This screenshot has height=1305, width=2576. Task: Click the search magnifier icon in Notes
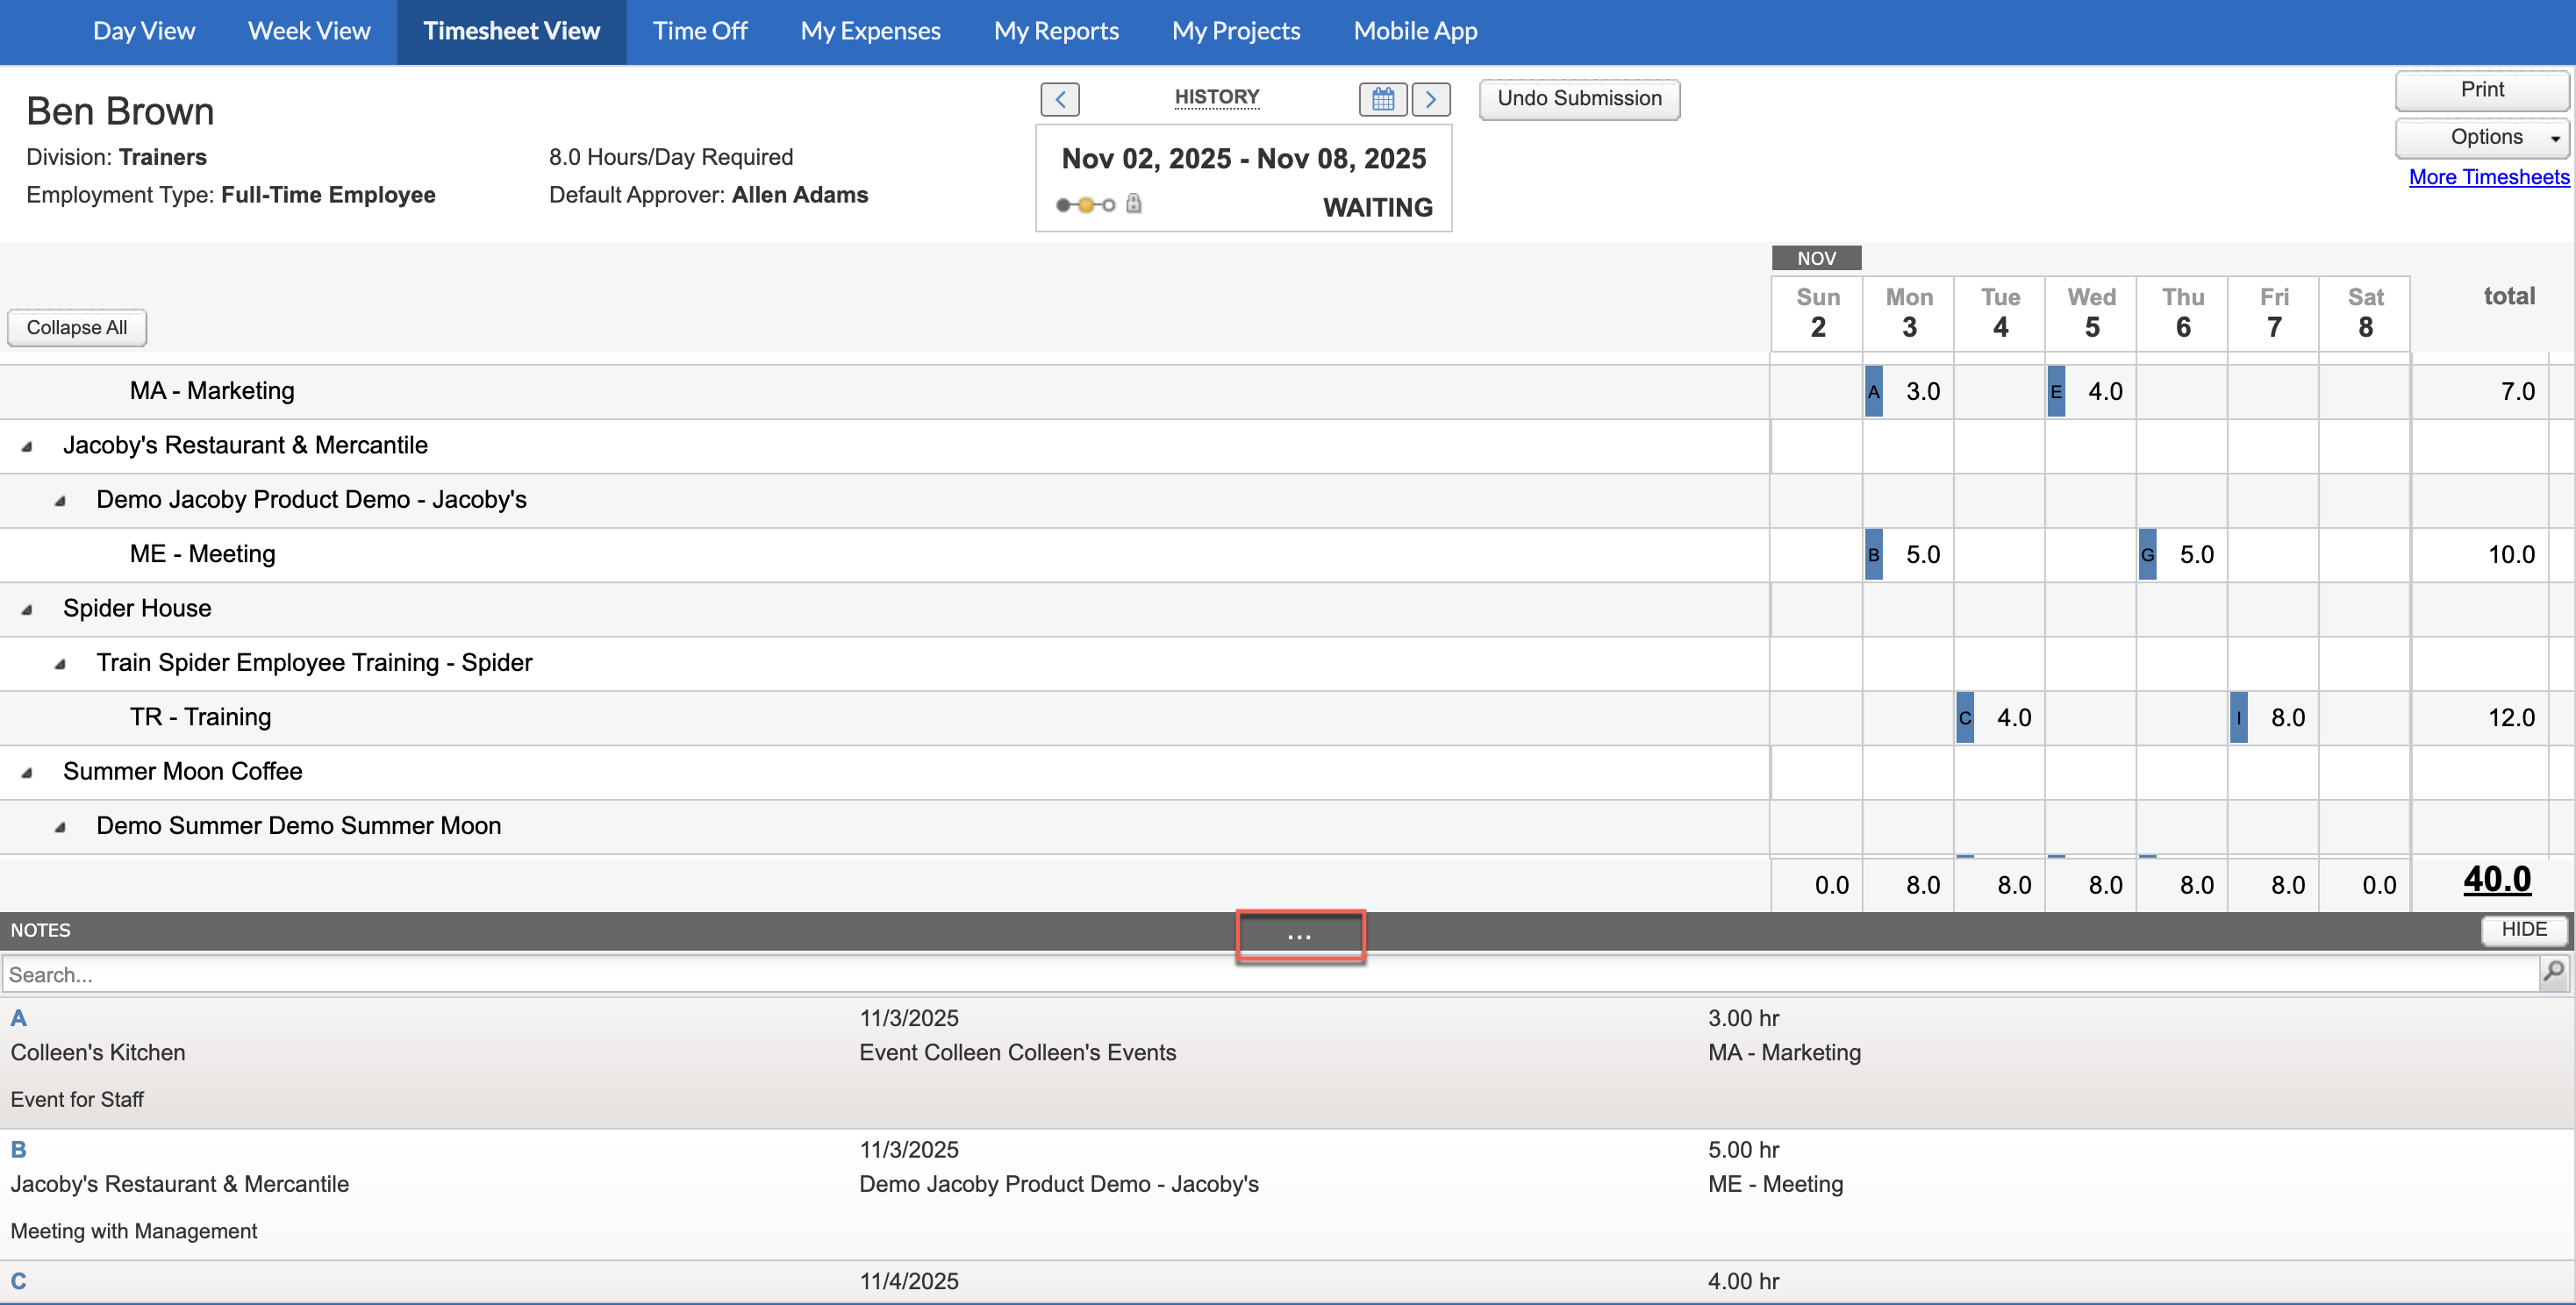2554,973
